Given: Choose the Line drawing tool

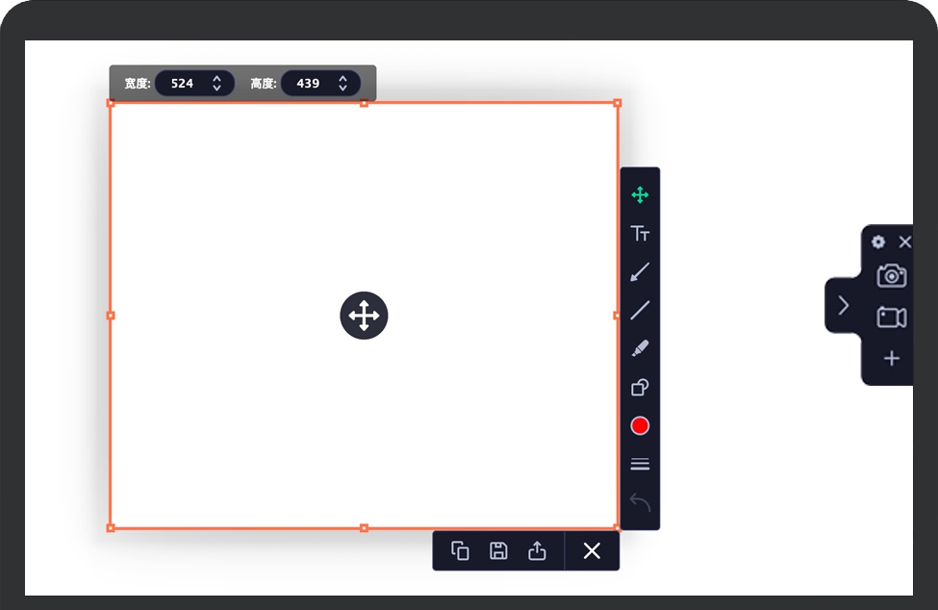Looking at the screenshot, I should coord(641,309).
